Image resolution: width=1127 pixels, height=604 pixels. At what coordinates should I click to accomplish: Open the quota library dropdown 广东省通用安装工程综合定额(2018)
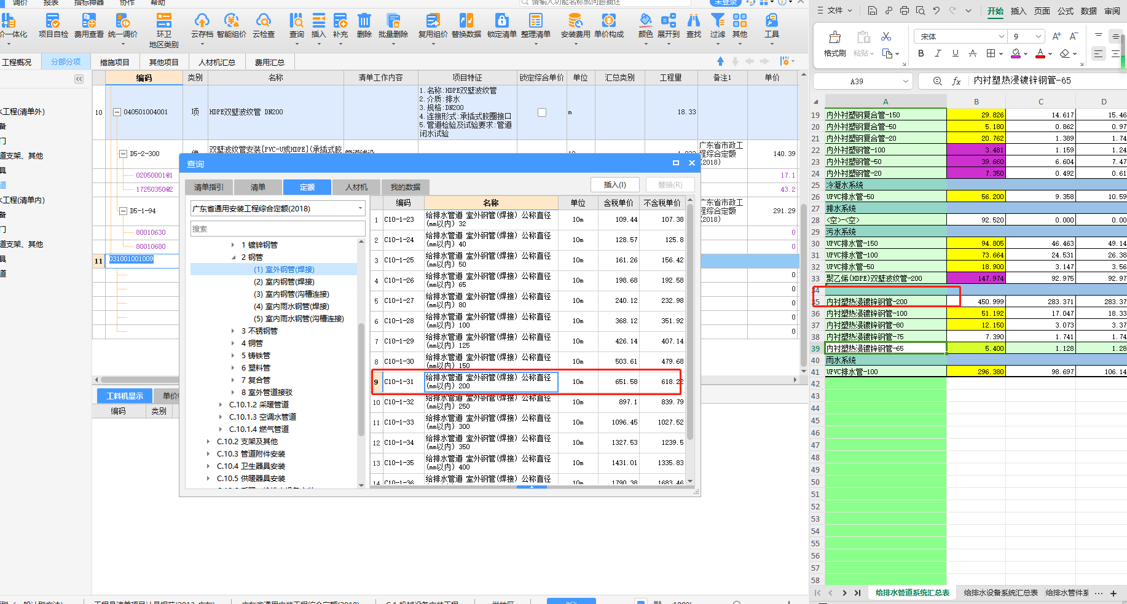pos(278,209)
